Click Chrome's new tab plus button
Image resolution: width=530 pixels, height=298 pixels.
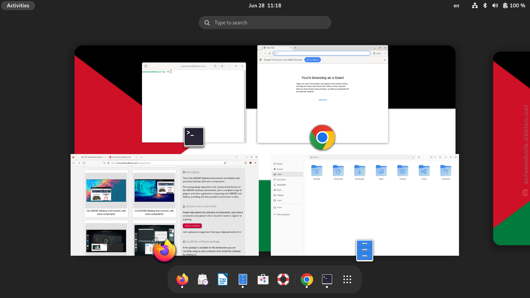click(x=295, y=48)
